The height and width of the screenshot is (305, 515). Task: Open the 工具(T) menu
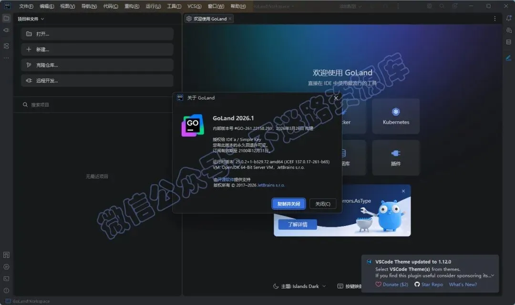(x=174, y=6)
